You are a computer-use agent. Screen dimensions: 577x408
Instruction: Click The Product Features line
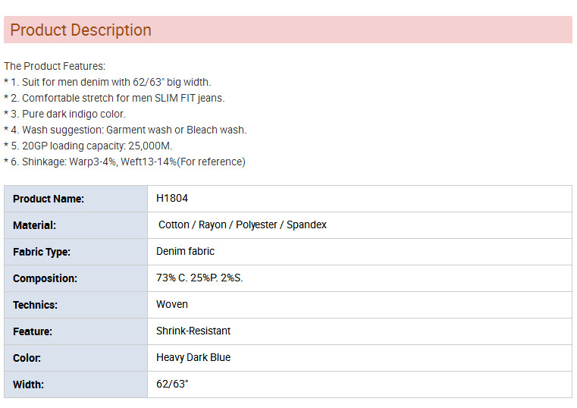click(x=55, y=66)
